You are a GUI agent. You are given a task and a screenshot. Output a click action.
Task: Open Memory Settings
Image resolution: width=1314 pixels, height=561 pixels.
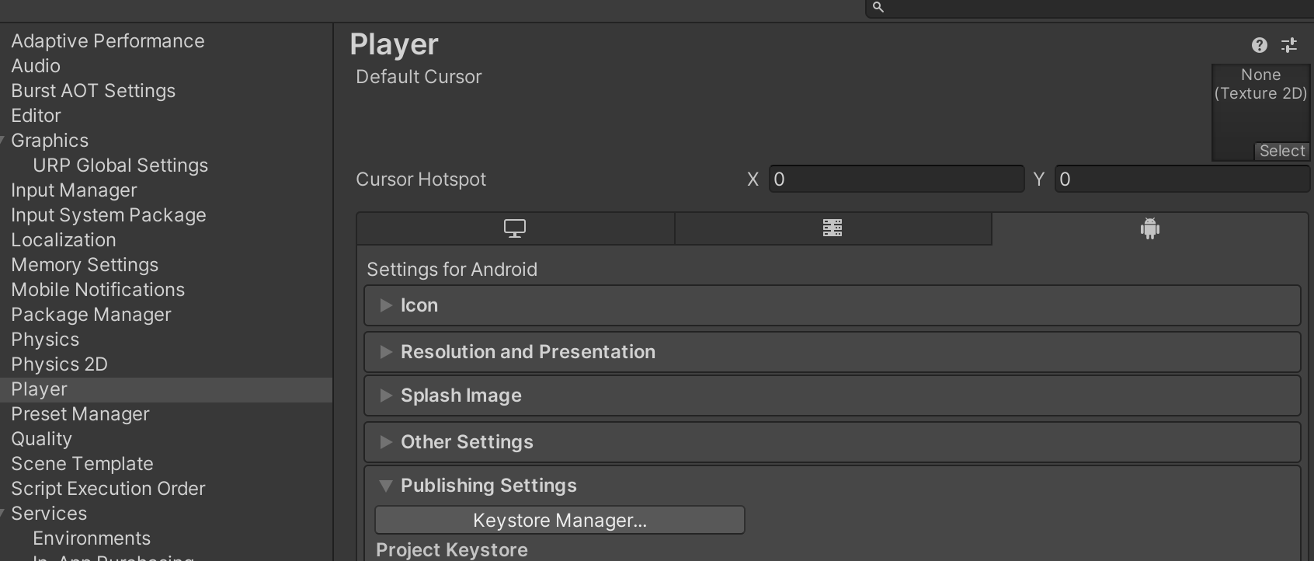point(85,265)
